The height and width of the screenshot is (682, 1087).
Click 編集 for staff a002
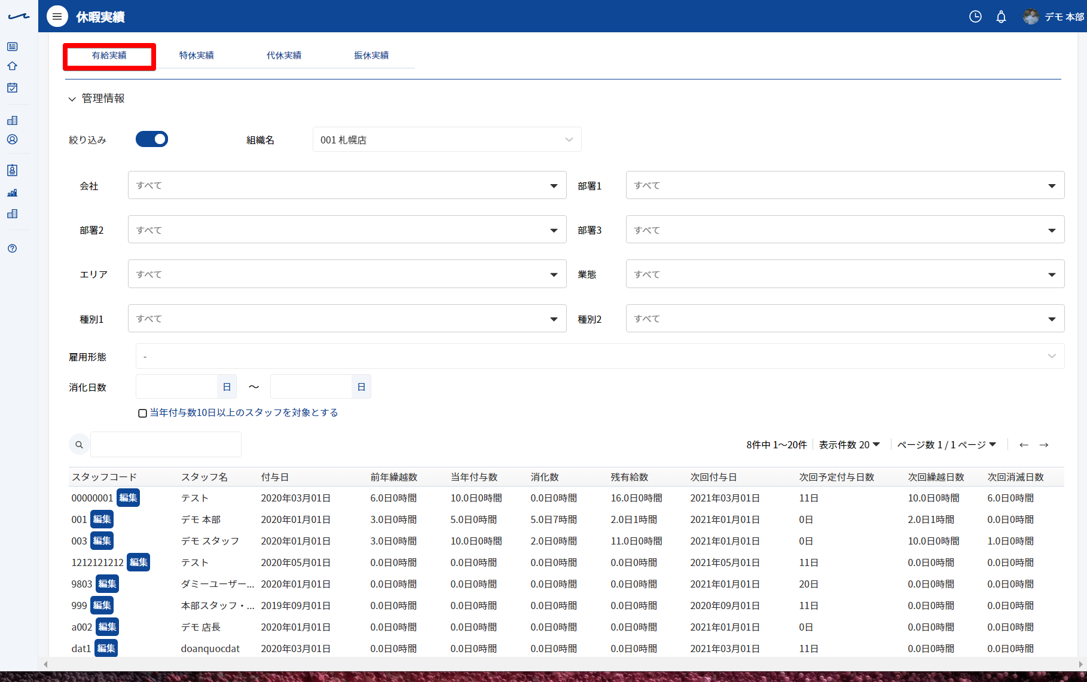pos(107,627)
